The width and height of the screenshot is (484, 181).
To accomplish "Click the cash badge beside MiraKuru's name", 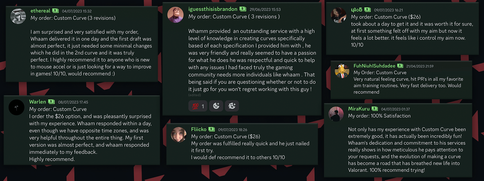I will (x=375, y=109).
